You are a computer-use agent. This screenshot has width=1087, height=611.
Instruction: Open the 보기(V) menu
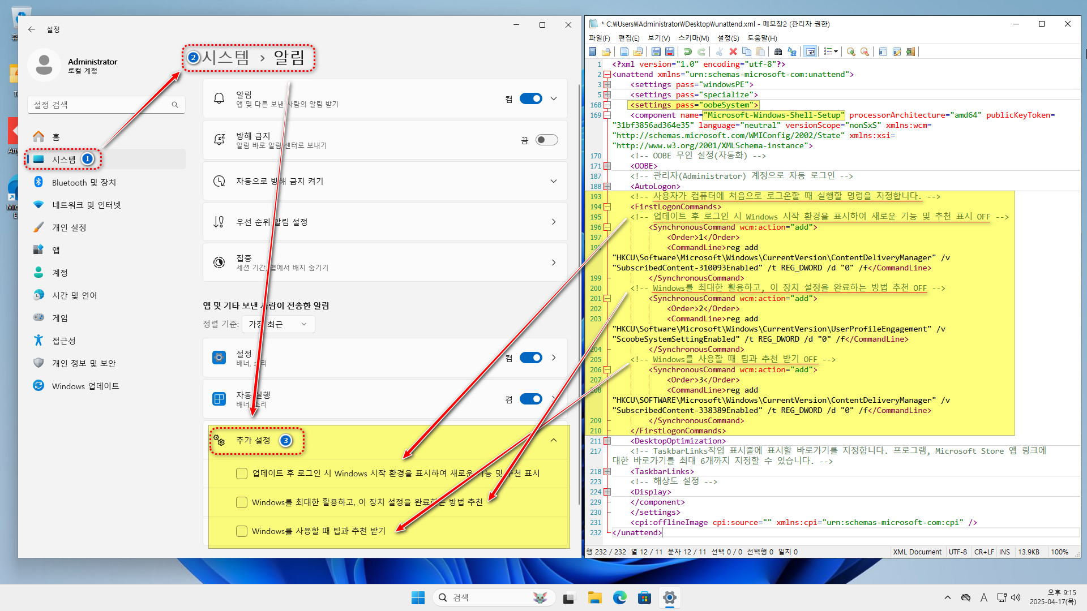pyautogui.click(x=658, y=38)
